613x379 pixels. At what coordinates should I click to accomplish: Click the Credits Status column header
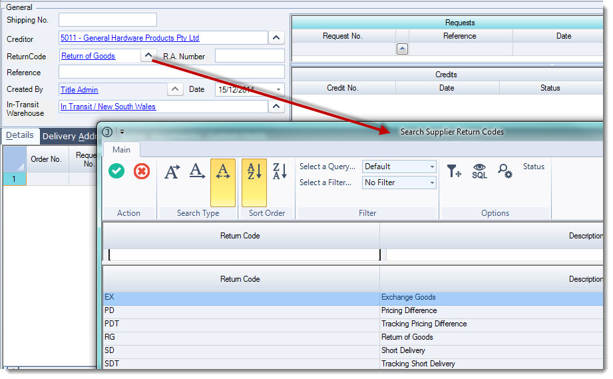coord(550,89)
